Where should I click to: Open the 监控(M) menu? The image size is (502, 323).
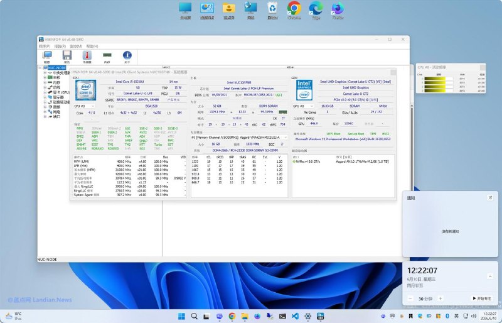pos(76,47)
